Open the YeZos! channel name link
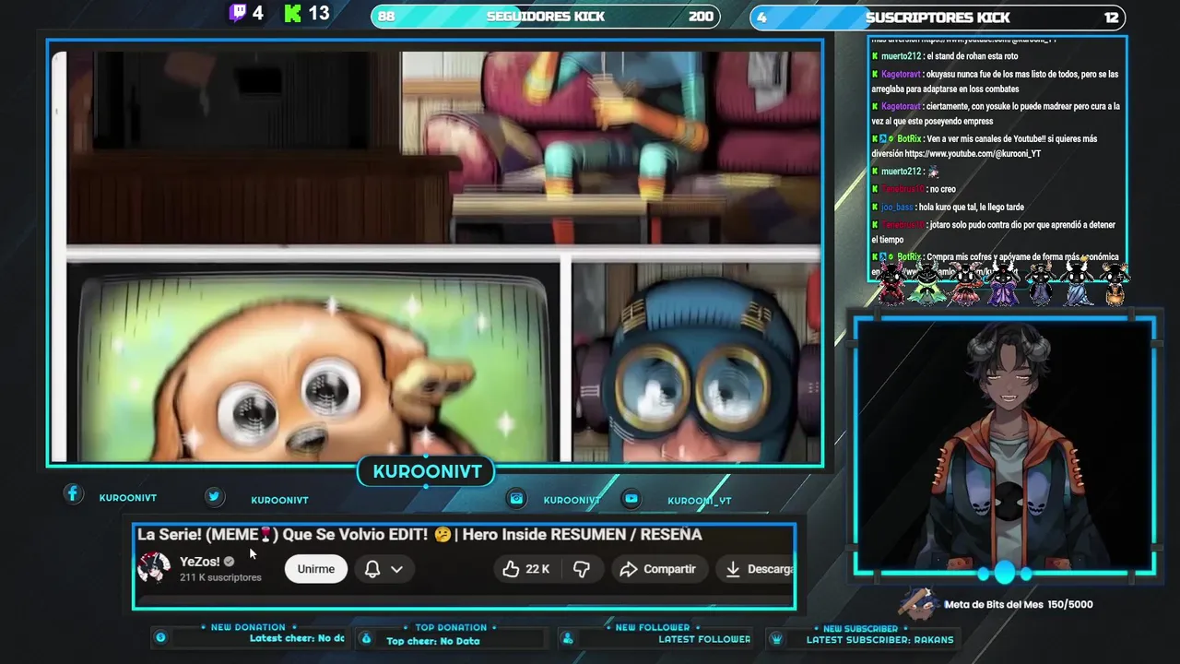Viewport: 1180px width, 664px height. (199, 562)
